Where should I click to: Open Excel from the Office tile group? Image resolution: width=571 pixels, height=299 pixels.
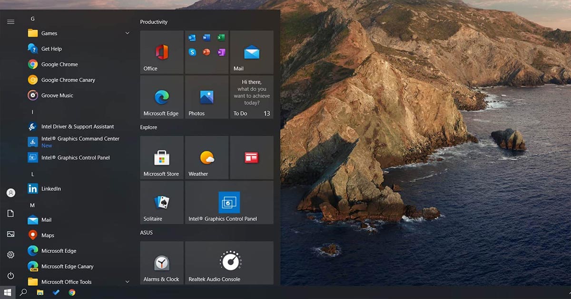pos(221,38)
